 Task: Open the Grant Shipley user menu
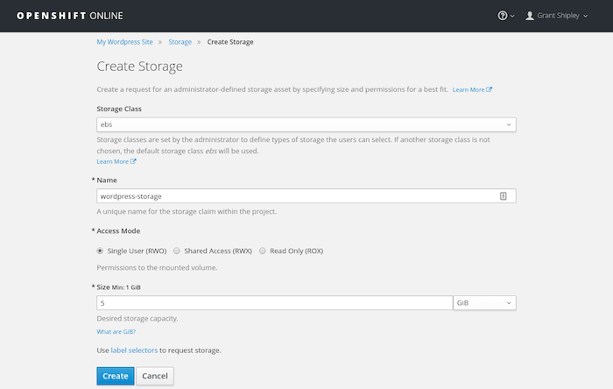tap(560, 16)
